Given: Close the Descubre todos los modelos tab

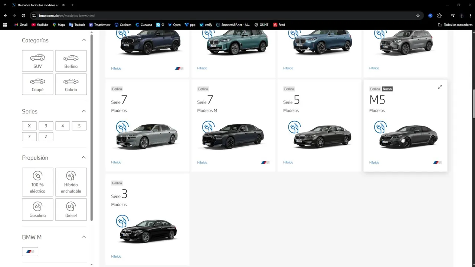Looking at the screenshot, I should [63, 5].
